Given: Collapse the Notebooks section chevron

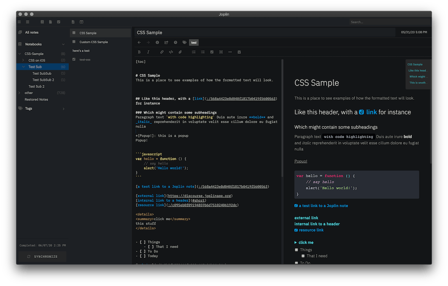Looking at the screenshot, I should coord(63,44).
